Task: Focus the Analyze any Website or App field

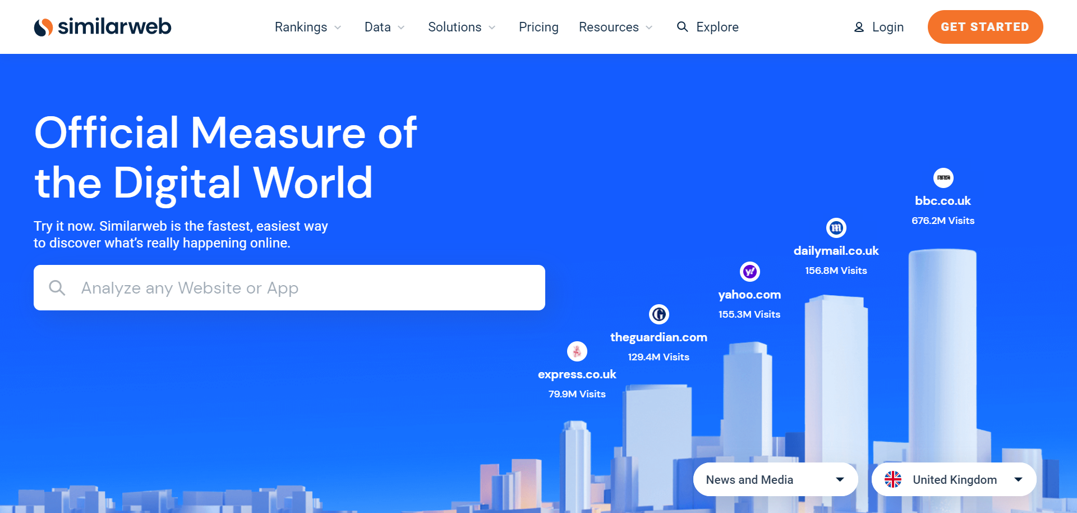Action: tap(289, 287)
